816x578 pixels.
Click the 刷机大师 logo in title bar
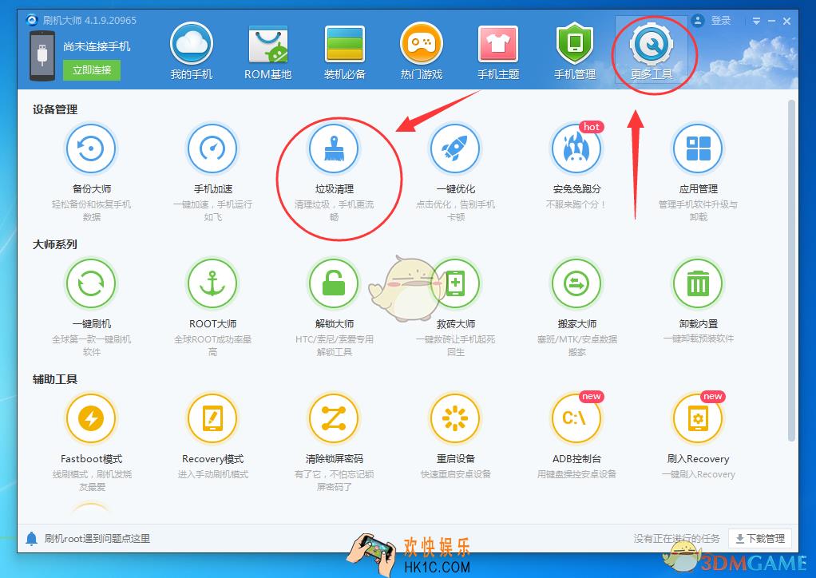(32, 20)
